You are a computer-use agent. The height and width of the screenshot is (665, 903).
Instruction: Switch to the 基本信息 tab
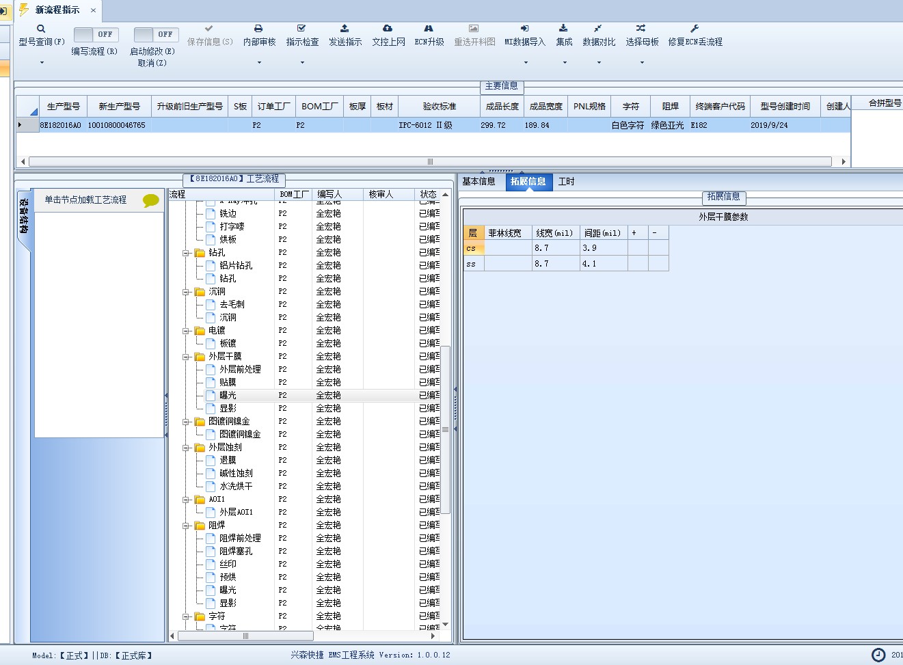479,181
